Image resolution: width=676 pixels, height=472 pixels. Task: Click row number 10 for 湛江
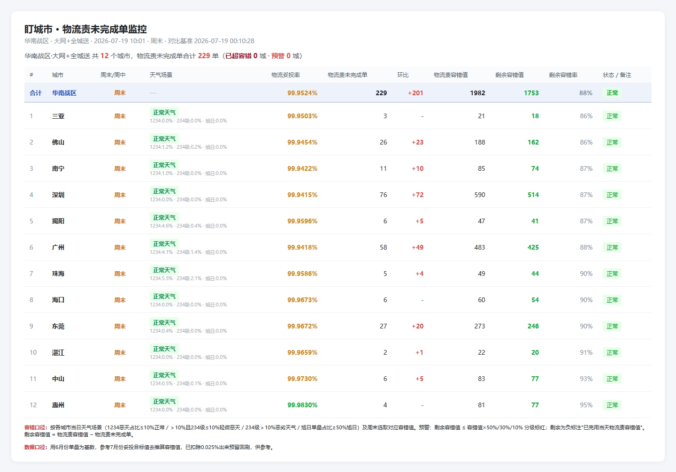coord(33,352)
